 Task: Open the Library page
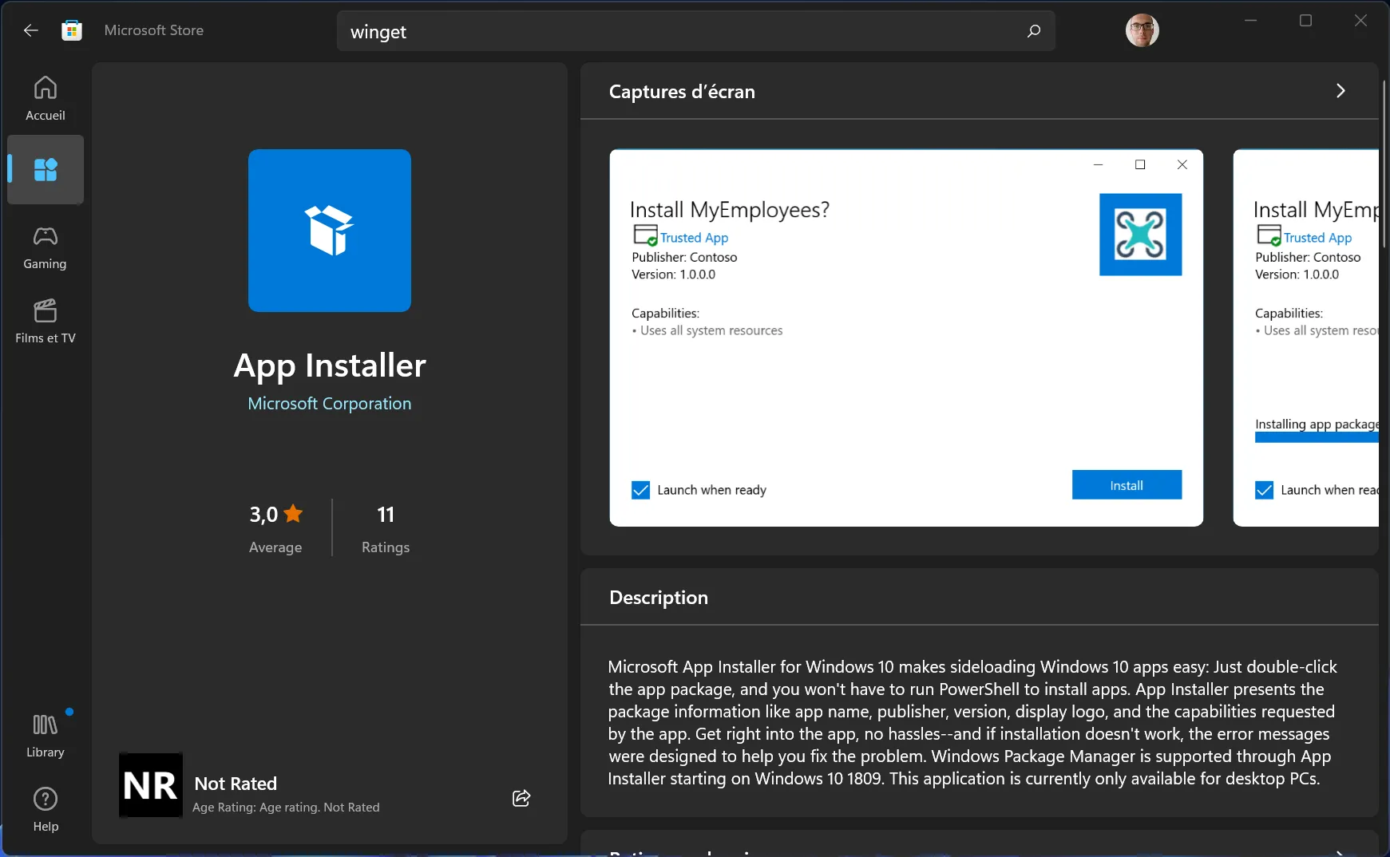46,736
